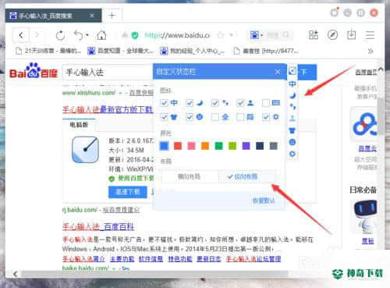The width and height of the screenshot is (390, 288).
Task: Open the browser hamburger menu
Action: (x=370, y=35)
